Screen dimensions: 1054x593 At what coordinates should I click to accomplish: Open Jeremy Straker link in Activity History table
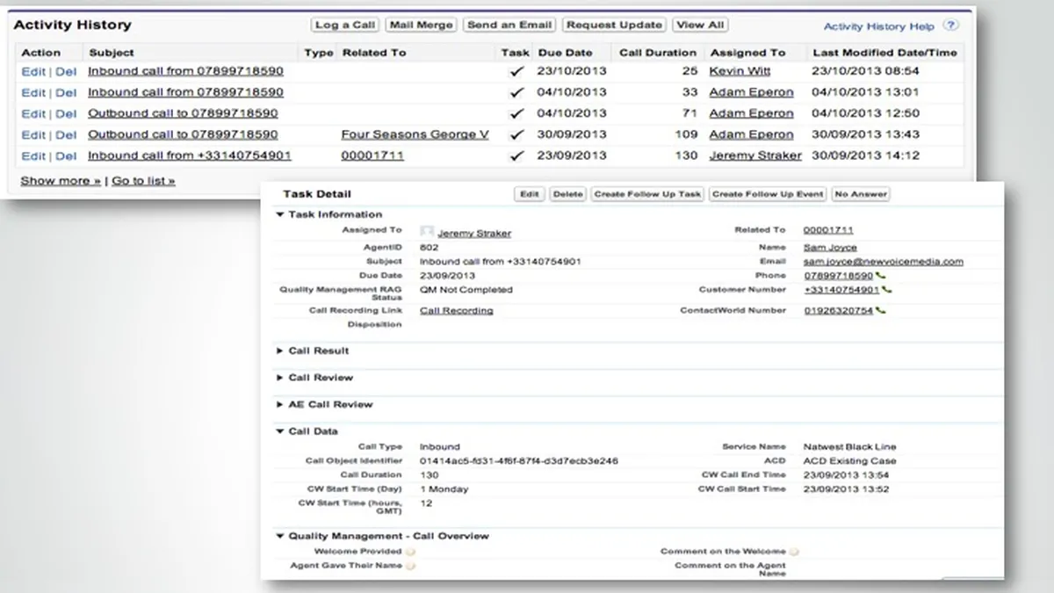pyautogui.click(x=755, y=155)
